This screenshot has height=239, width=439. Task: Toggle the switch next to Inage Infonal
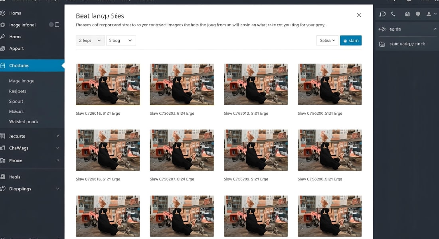tap(50, 24)
